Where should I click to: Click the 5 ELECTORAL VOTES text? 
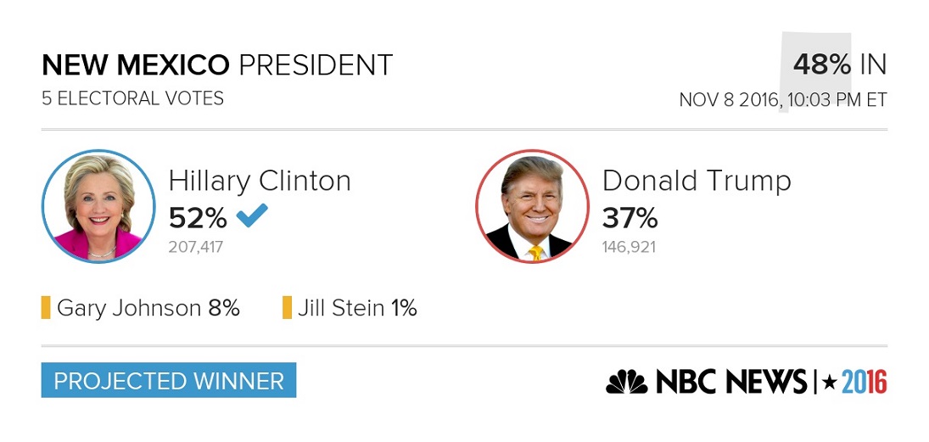pos(132,98)
